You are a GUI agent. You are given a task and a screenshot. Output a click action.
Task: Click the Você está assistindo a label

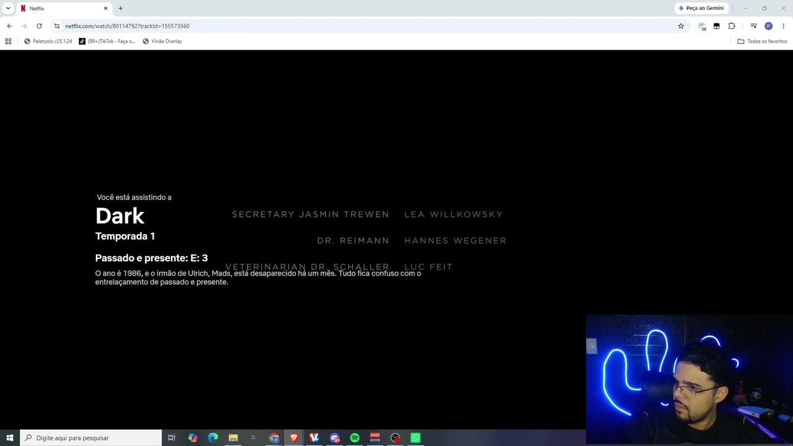134,197
